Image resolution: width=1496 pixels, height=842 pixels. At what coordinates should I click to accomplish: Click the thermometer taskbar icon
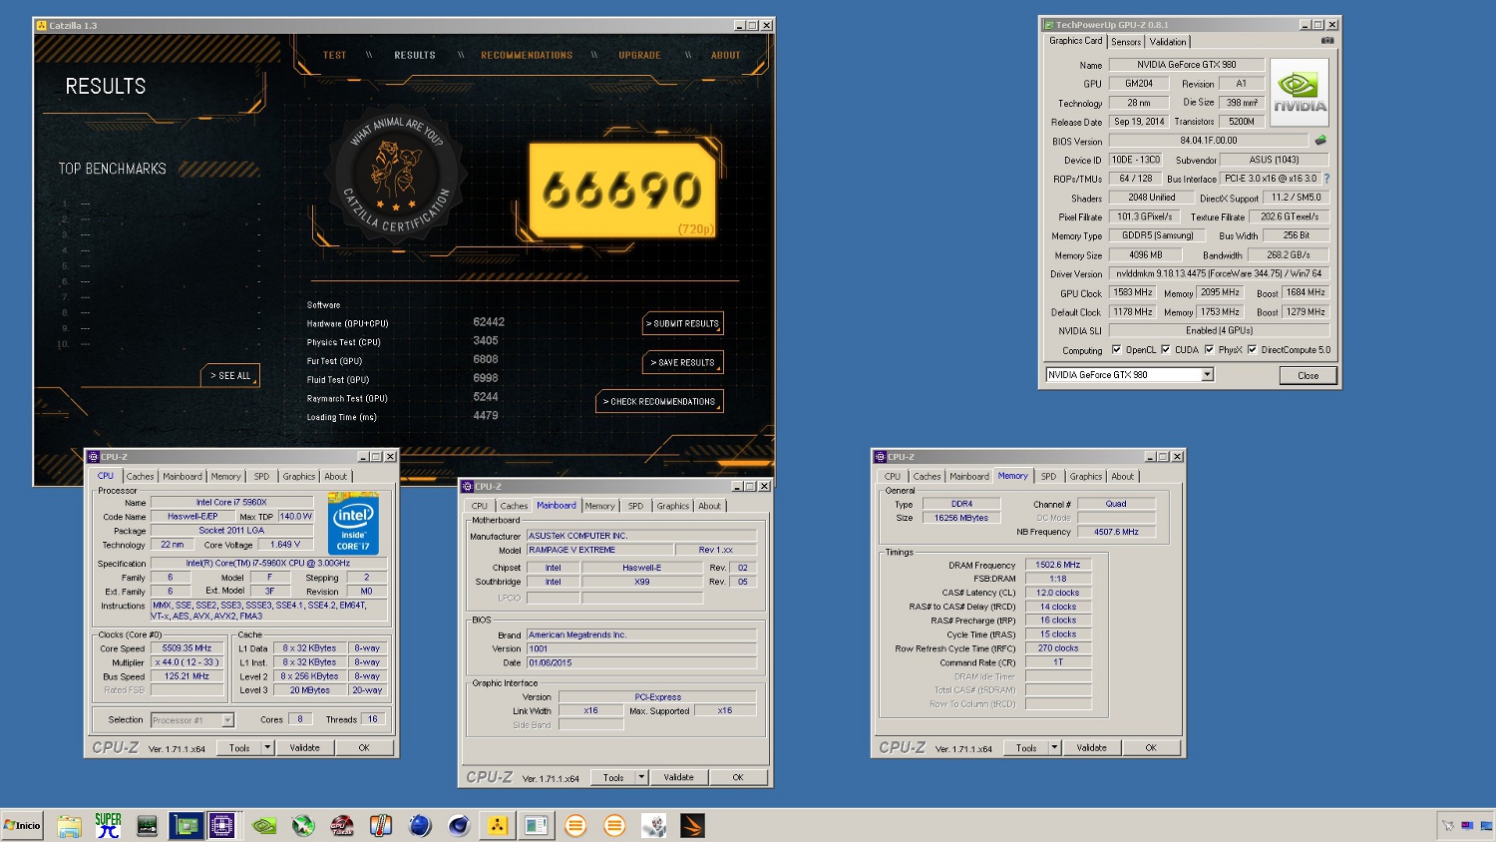click(x=380, y=825)
